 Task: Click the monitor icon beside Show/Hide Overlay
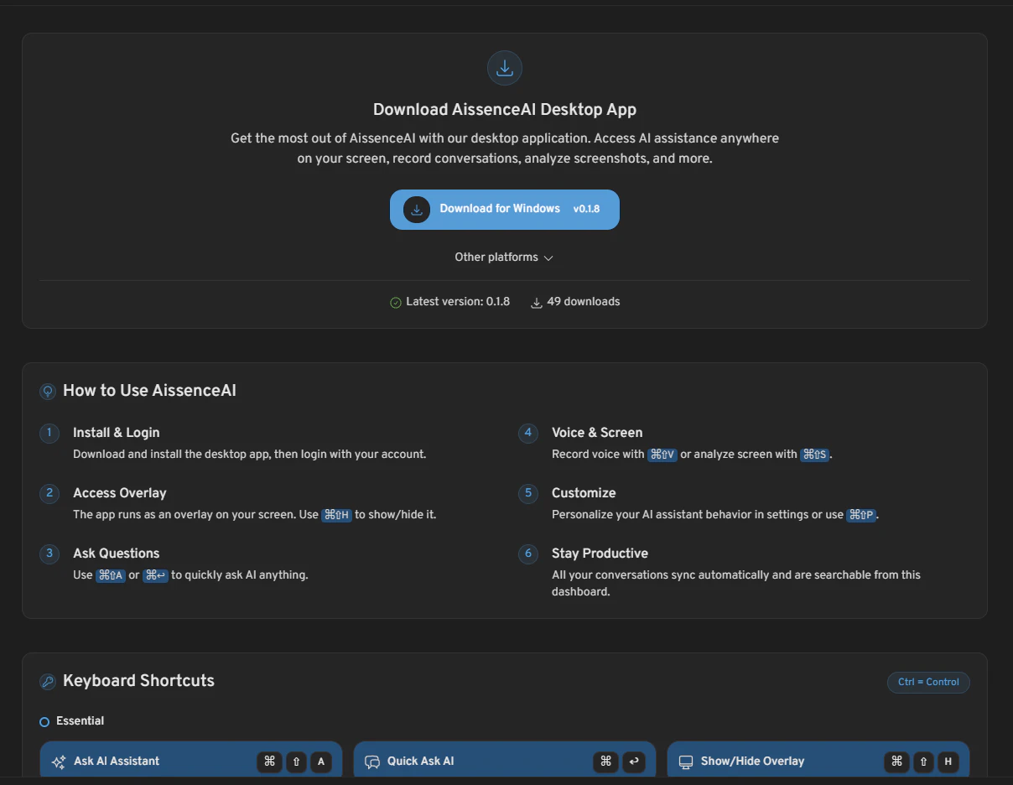tap(684, 762)
